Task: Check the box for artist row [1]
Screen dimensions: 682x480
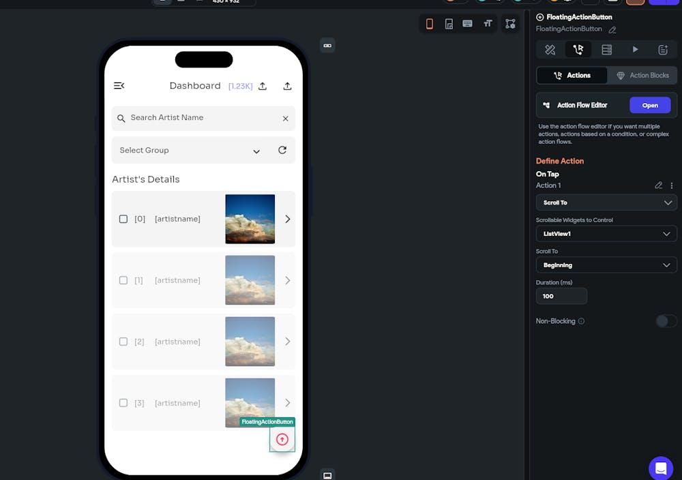Action: tap(123, 280)
